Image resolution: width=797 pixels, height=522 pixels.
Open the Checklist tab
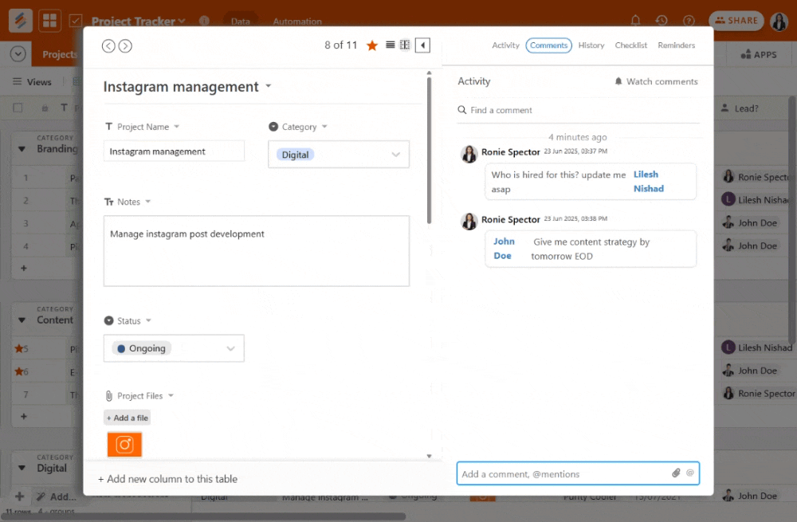[630, 45]
